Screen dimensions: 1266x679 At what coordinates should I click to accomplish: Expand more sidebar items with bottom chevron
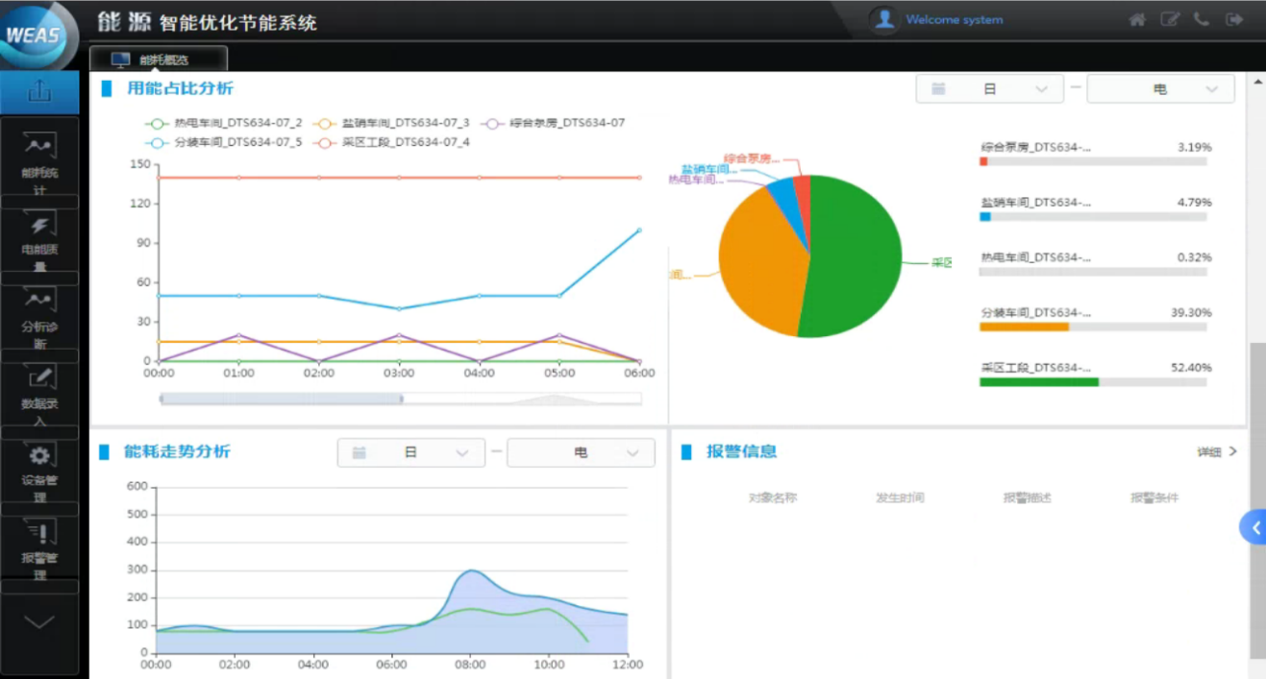pos(39,622)
